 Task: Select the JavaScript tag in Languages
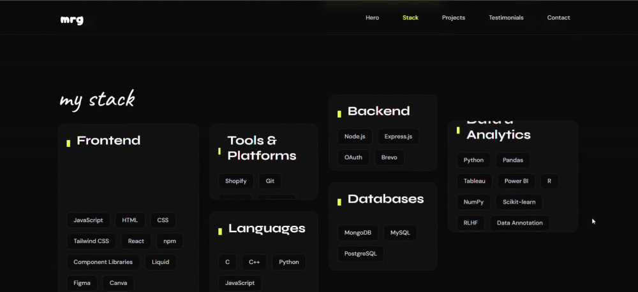coord(240,283)
